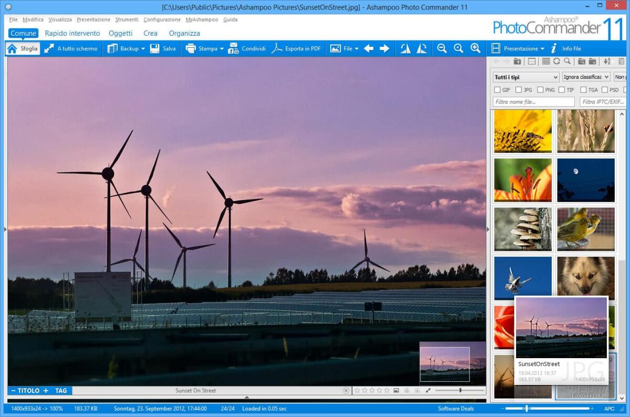Open Software Deals in the status bar
The width and height of the screenshot is (630, 417).
[456, 408]
